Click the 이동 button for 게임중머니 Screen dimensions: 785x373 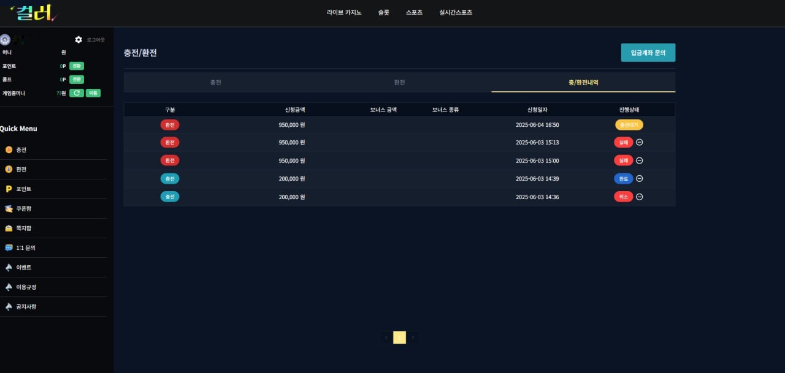(x=93, y=93)
